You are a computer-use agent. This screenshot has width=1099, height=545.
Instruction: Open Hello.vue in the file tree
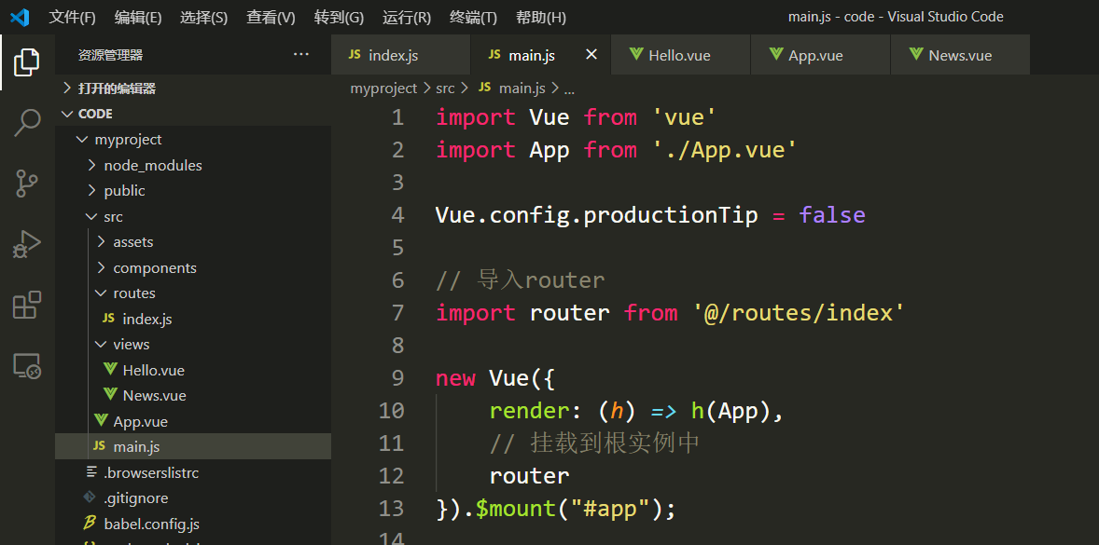(193, 370)
